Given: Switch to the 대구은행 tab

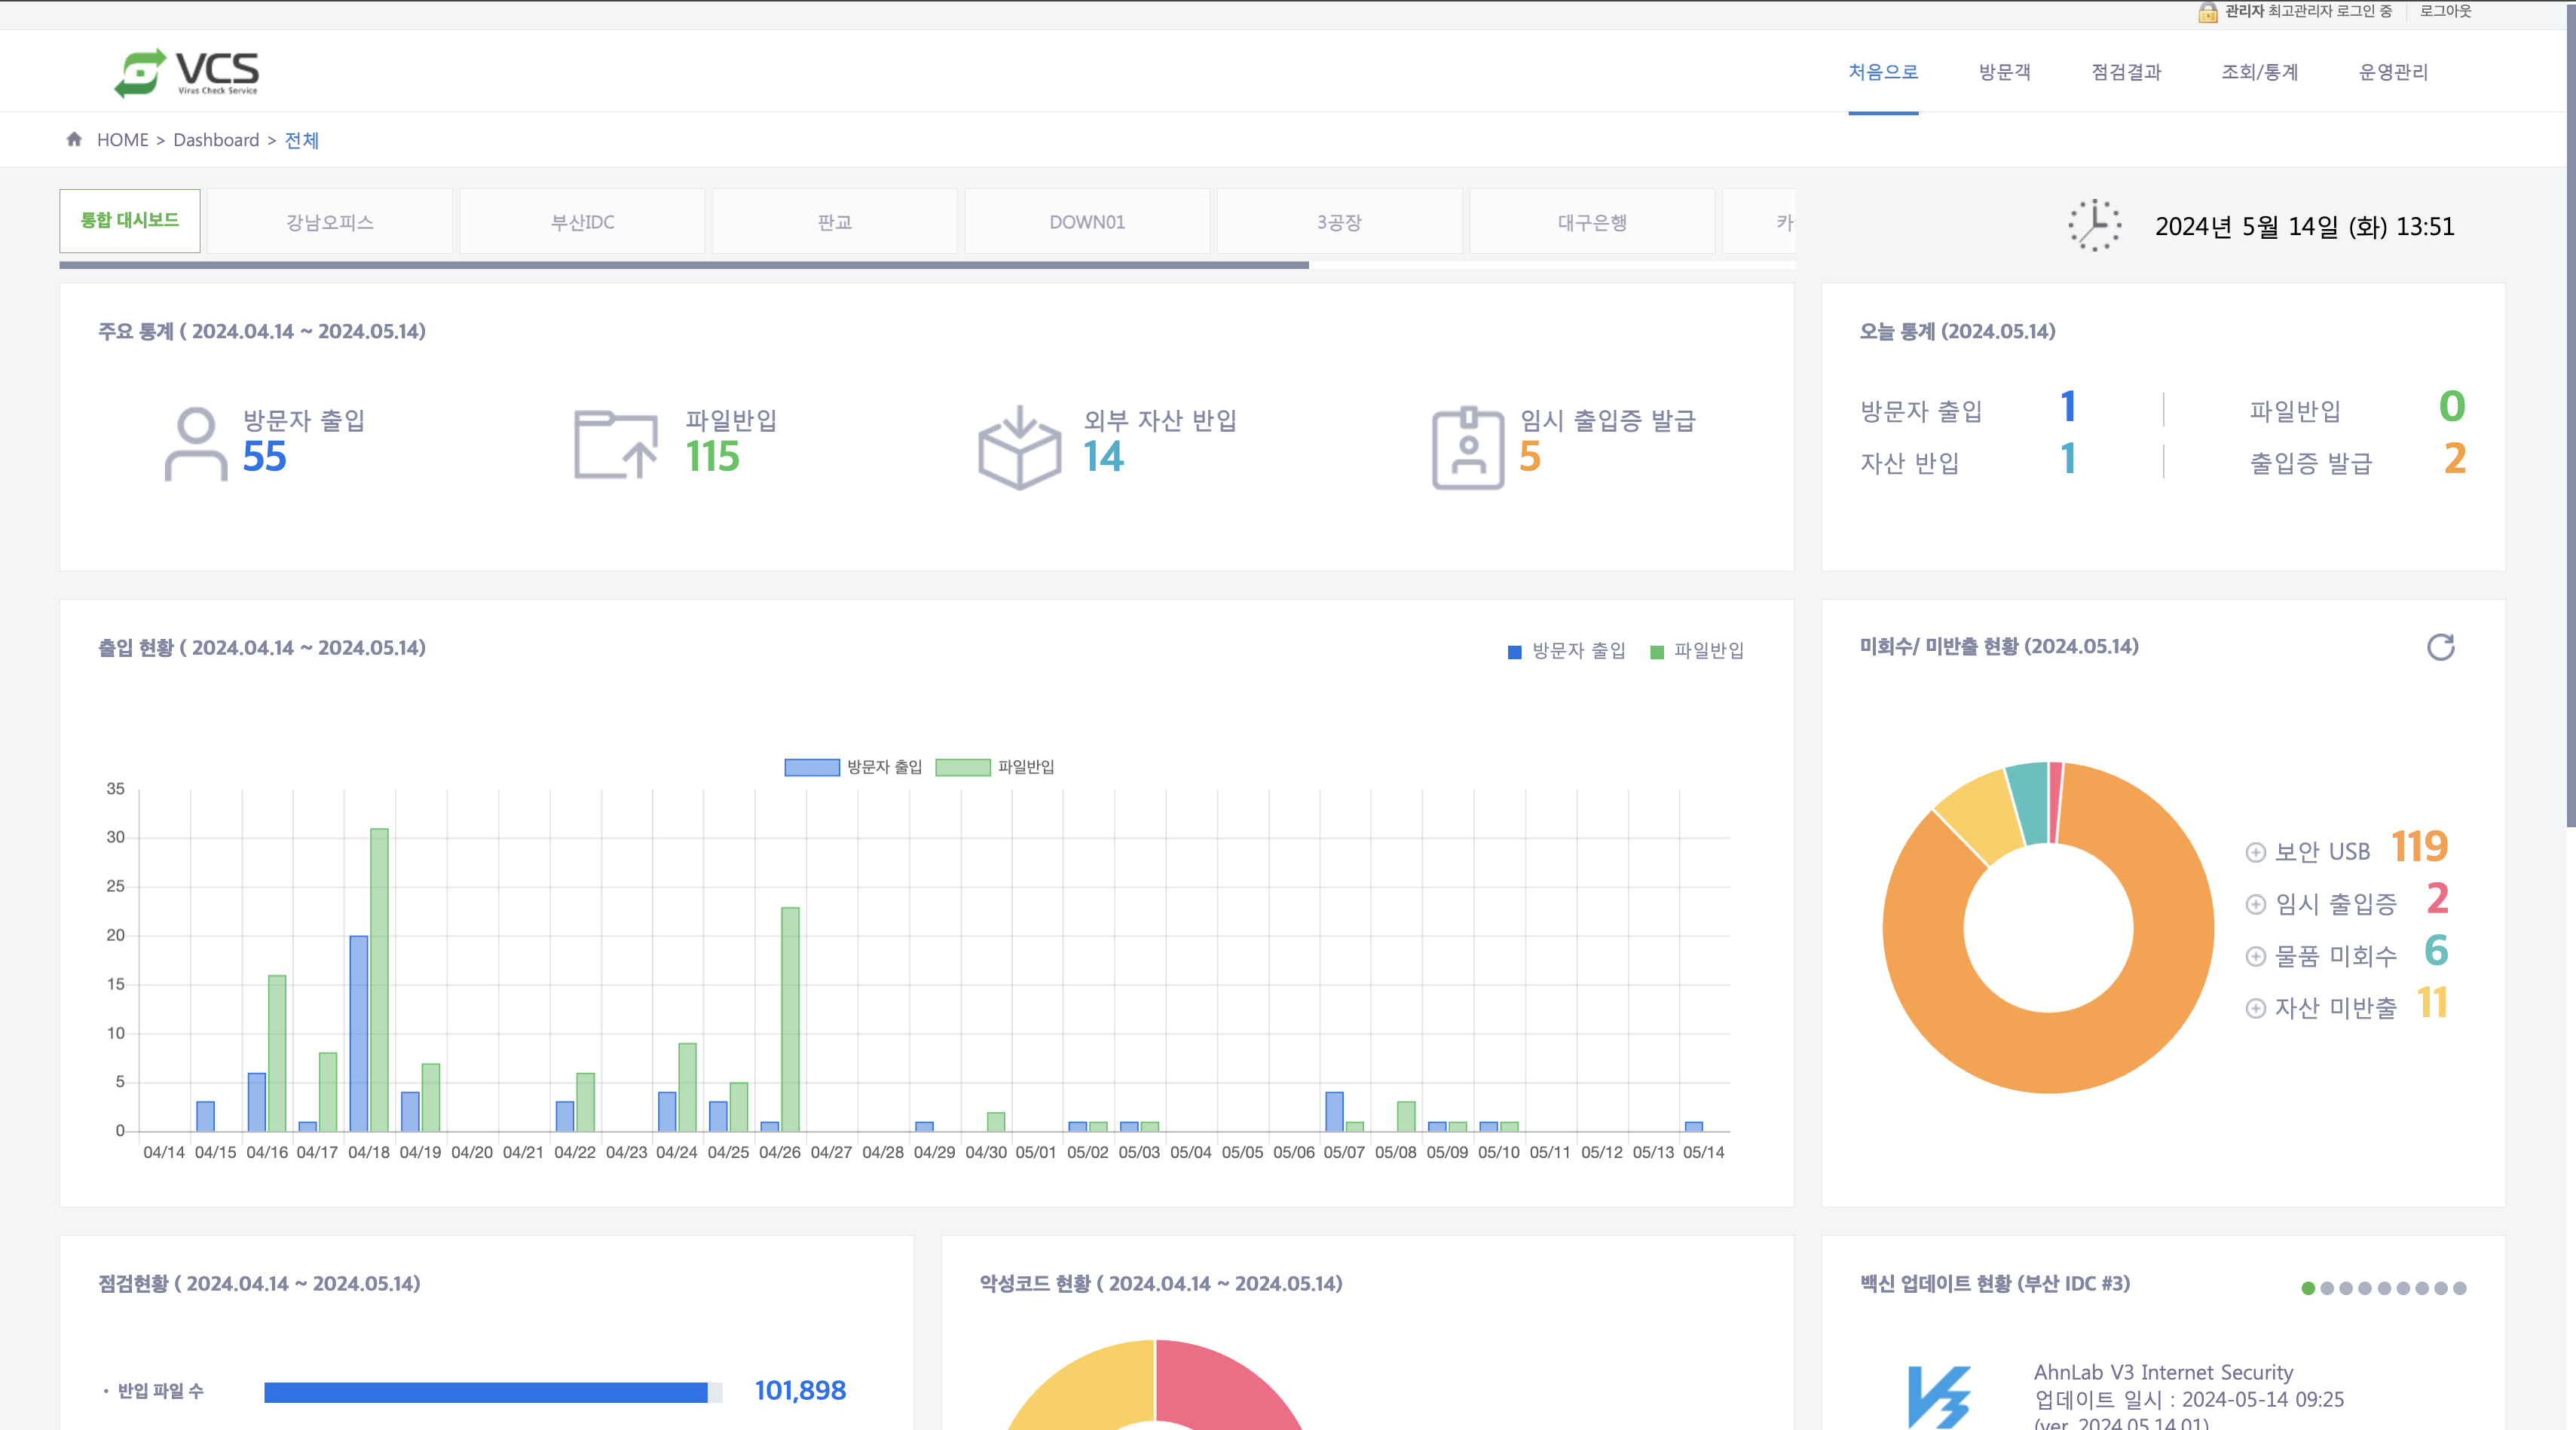Looking at the screenshot, I should pos(1592,222).
